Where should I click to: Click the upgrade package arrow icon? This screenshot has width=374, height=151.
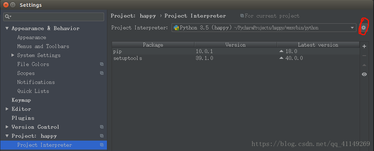point(364,65)
